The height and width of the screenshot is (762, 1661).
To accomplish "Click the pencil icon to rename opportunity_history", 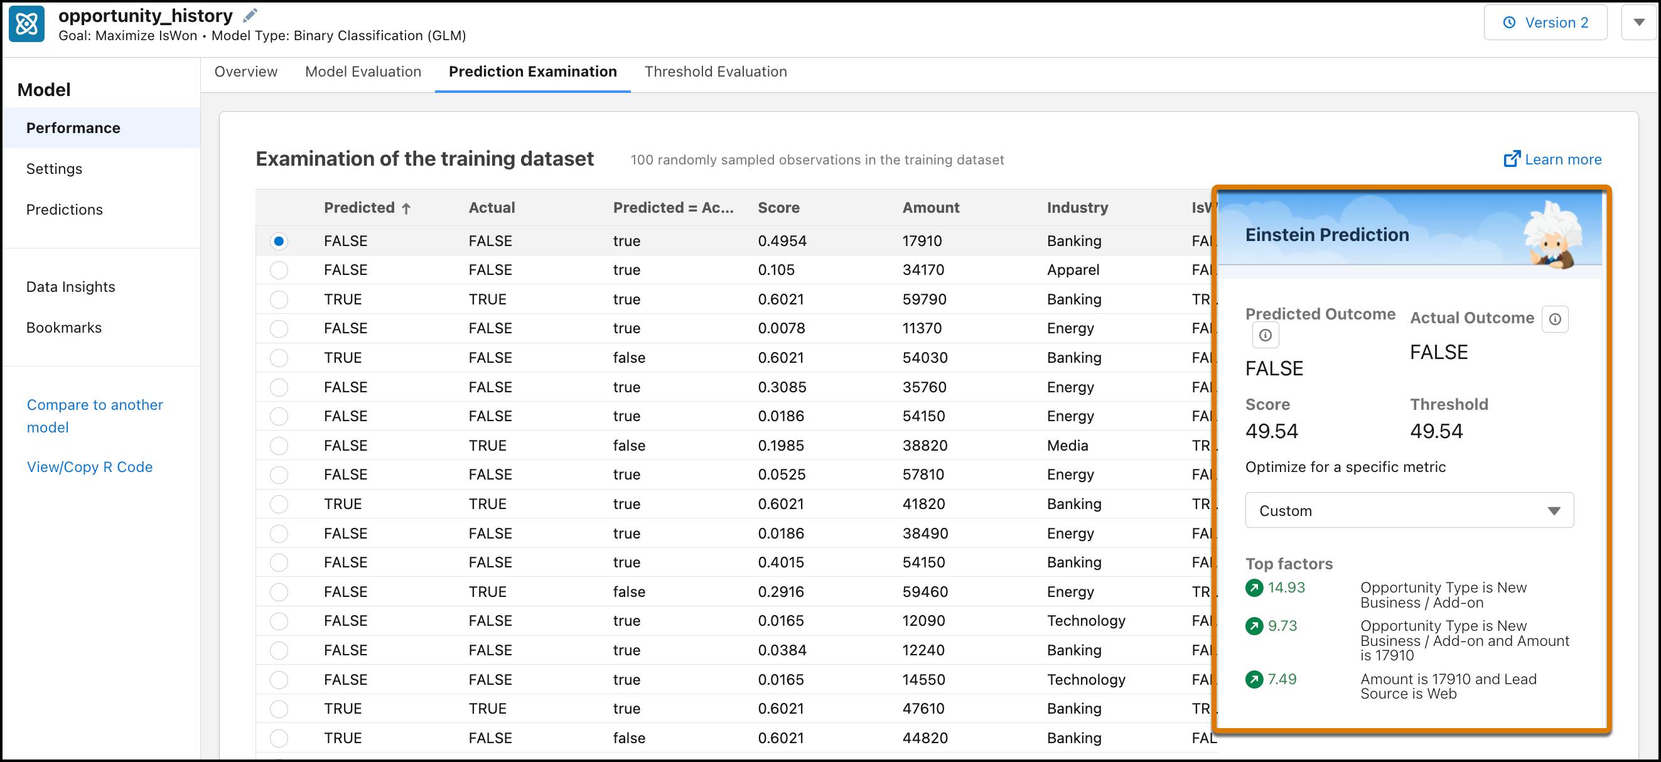I will point(250,15).
